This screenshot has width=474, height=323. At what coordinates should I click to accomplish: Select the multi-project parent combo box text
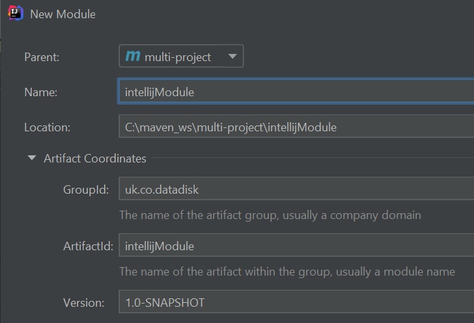pos(178,57)
